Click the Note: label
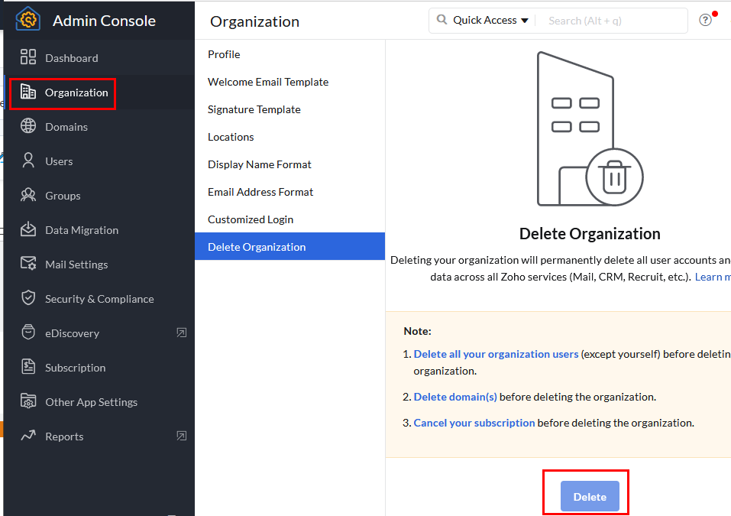731x516 pixels. (417, 331)
